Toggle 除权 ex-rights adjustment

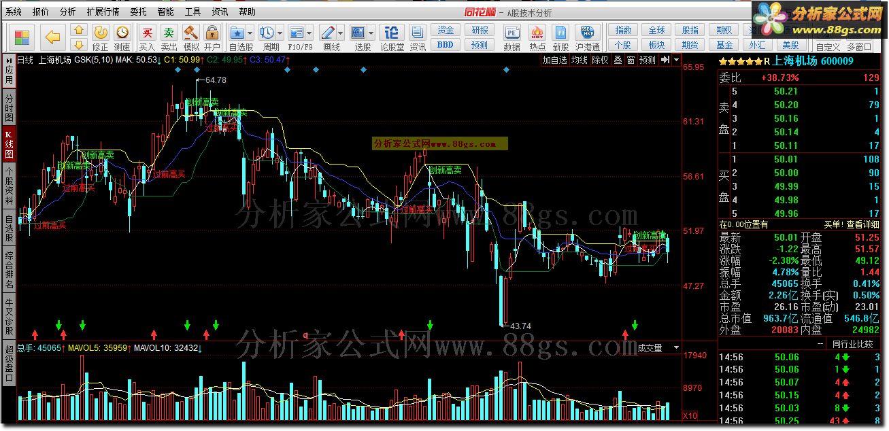pos(600,60)
